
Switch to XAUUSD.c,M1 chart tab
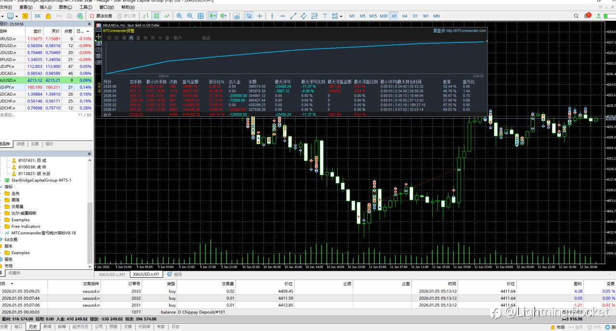112,274
